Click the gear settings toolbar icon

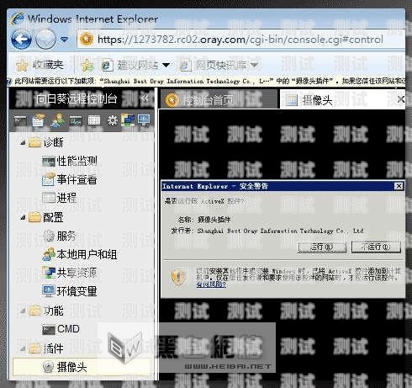[113, 120]
